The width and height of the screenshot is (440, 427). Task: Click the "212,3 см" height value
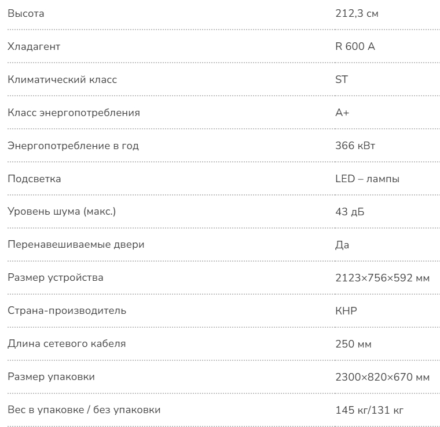[357, 13]
